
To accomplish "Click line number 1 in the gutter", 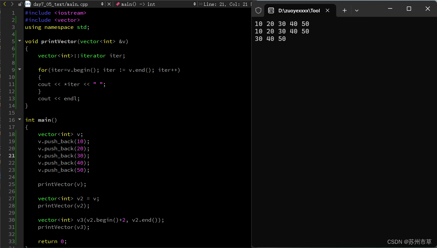I will [x=13, y=13].
